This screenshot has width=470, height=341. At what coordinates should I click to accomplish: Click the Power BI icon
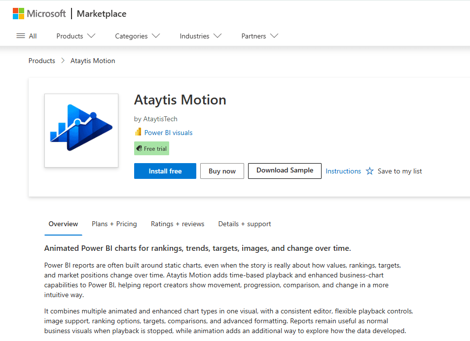tap(138, 132)
